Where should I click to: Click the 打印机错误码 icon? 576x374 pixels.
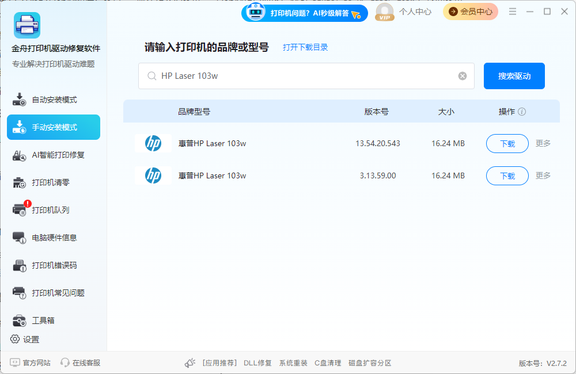tap(19, 265)
